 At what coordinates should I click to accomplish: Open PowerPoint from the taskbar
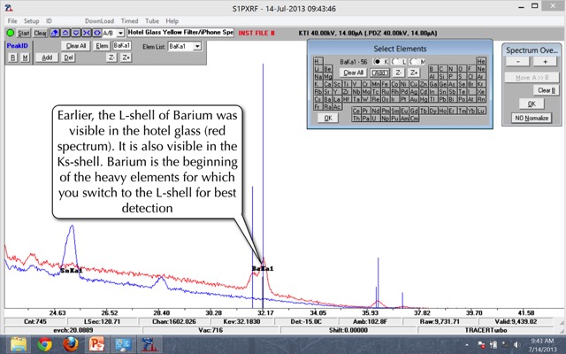[x=96, y=344]
